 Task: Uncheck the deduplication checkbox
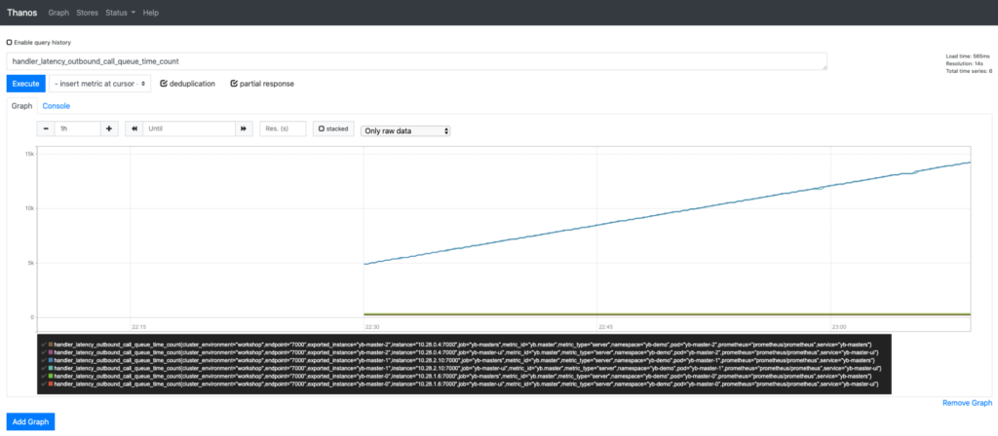(x=164, y=84)
